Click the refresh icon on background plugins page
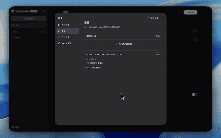This screenshot has width=221, height=138. pos(180,12)
